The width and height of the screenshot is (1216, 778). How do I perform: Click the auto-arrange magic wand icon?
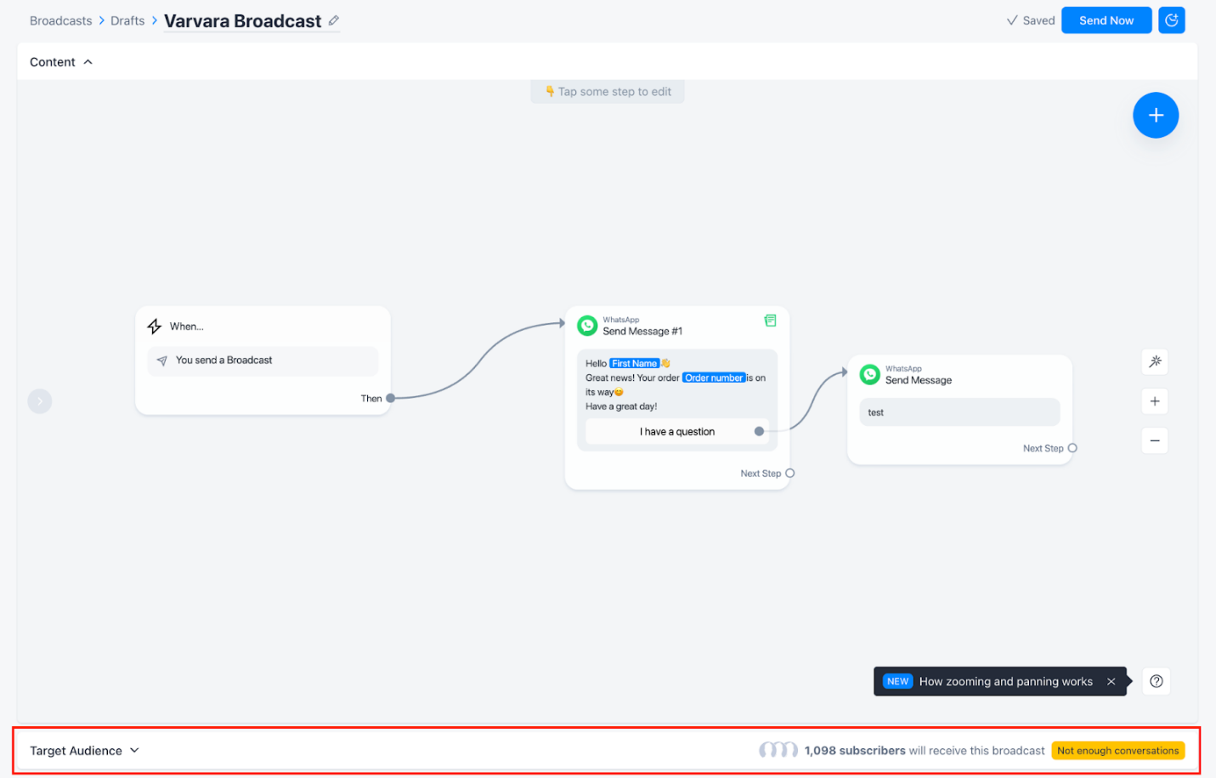pyautogui.click(x=1155, y=362)
